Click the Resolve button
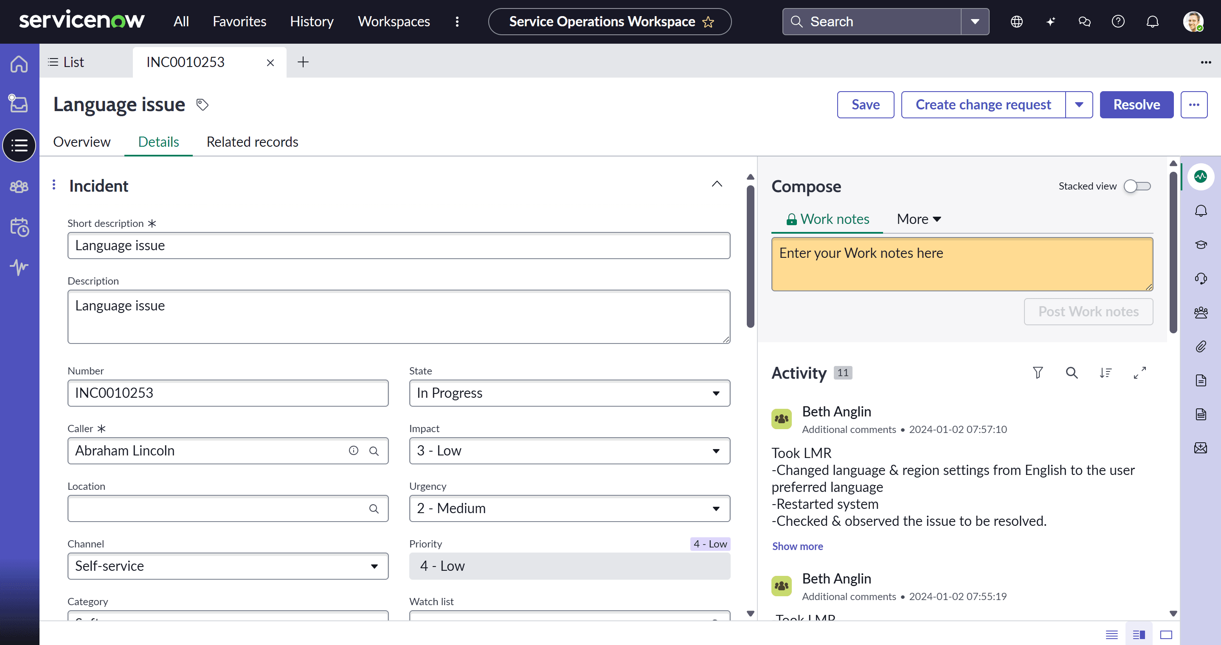This screenshot has height=645, width=1221. click(x=1136, y=104)
